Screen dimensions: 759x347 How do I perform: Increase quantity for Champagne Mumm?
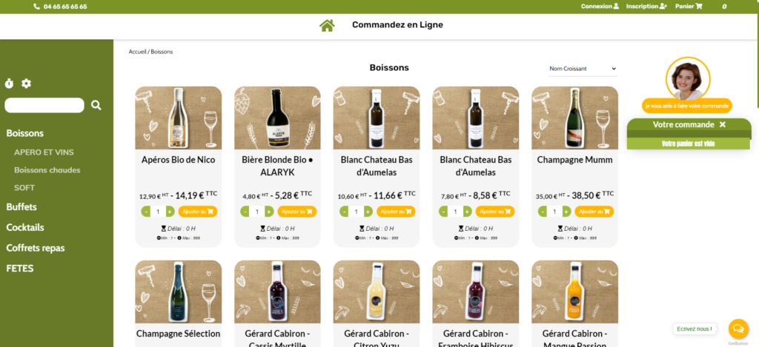(566, 212)
